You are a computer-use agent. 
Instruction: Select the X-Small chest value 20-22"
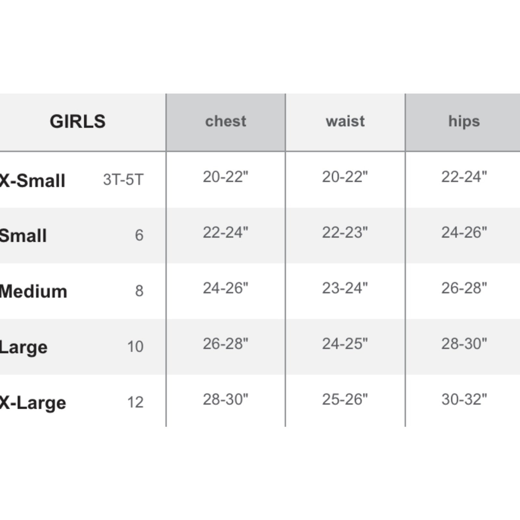225,177
